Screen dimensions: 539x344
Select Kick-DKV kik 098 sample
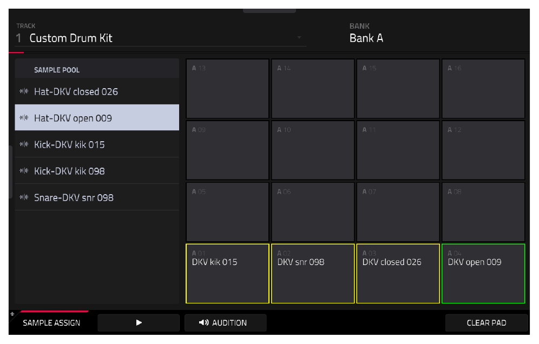point(97,171)
